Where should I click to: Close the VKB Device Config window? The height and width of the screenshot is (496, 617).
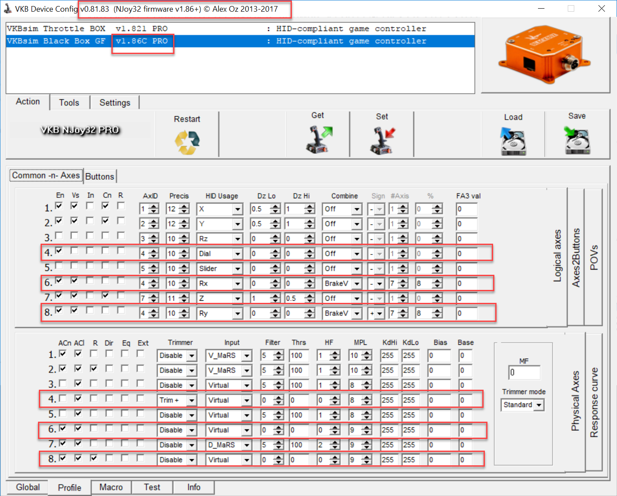click(601, 9)
